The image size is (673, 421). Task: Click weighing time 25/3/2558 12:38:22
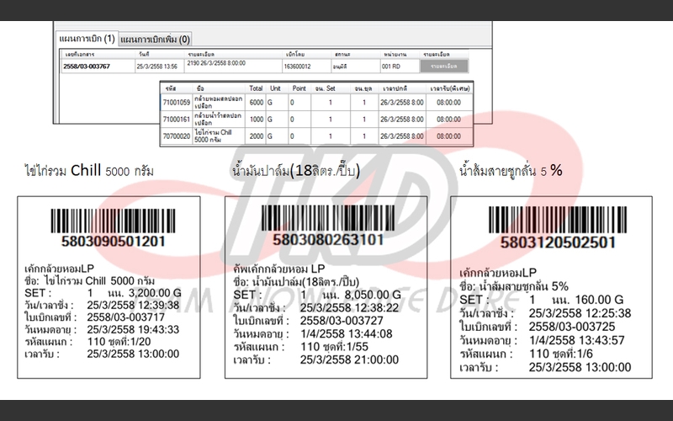tap(349, 307)
